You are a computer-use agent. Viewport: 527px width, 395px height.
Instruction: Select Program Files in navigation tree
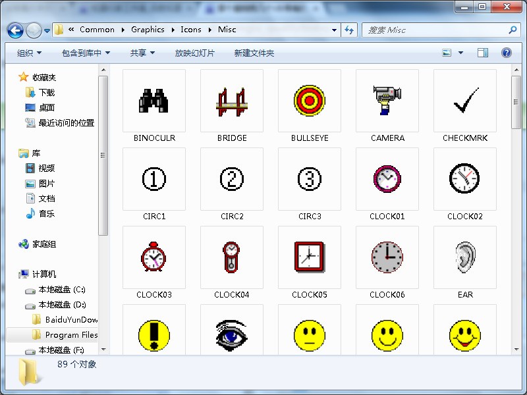70,334
